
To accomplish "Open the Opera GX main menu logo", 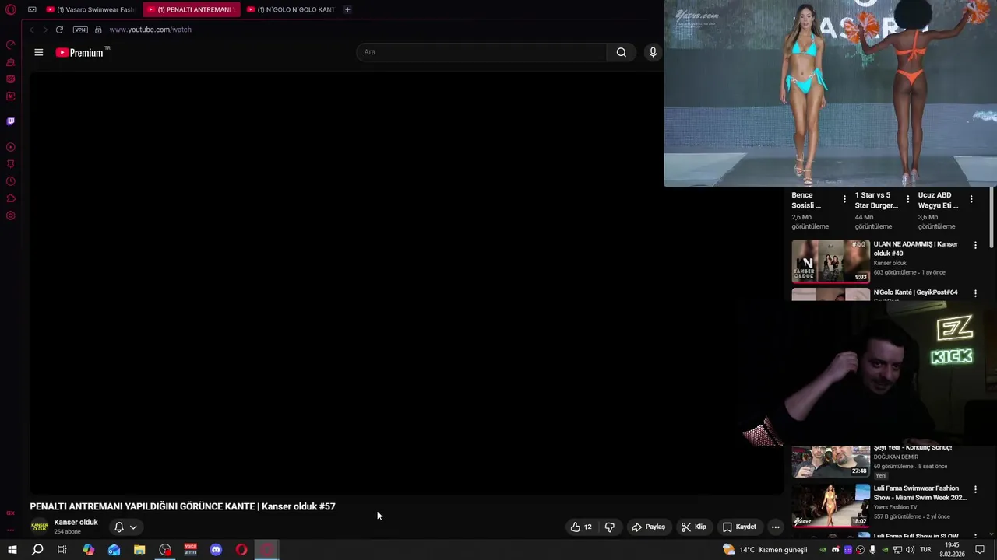I will coord(11,9).
